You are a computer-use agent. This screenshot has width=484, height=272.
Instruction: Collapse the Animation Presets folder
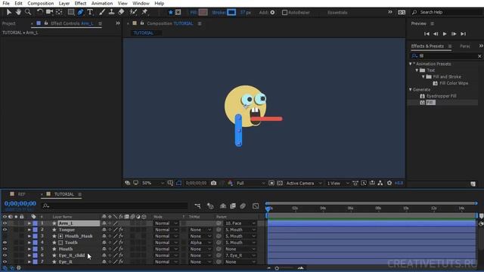click(411, 63)
